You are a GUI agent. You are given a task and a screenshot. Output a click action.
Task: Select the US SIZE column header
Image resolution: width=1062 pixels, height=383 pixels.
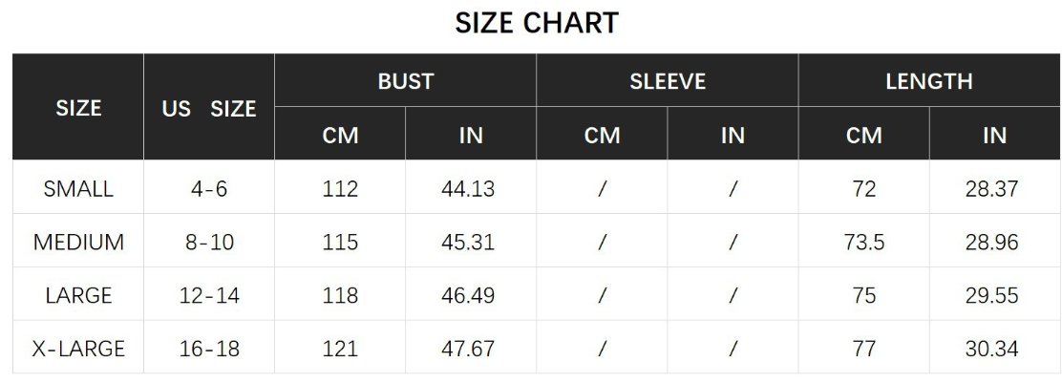209,109
